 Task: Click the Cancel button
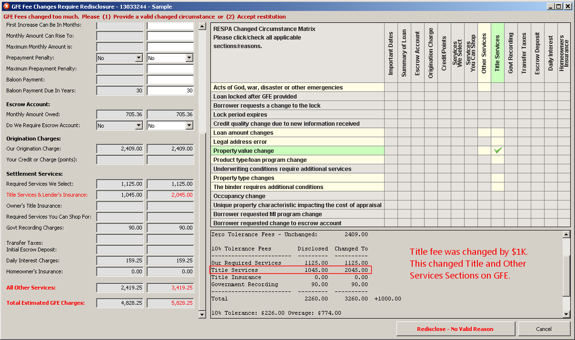(544, 329)
